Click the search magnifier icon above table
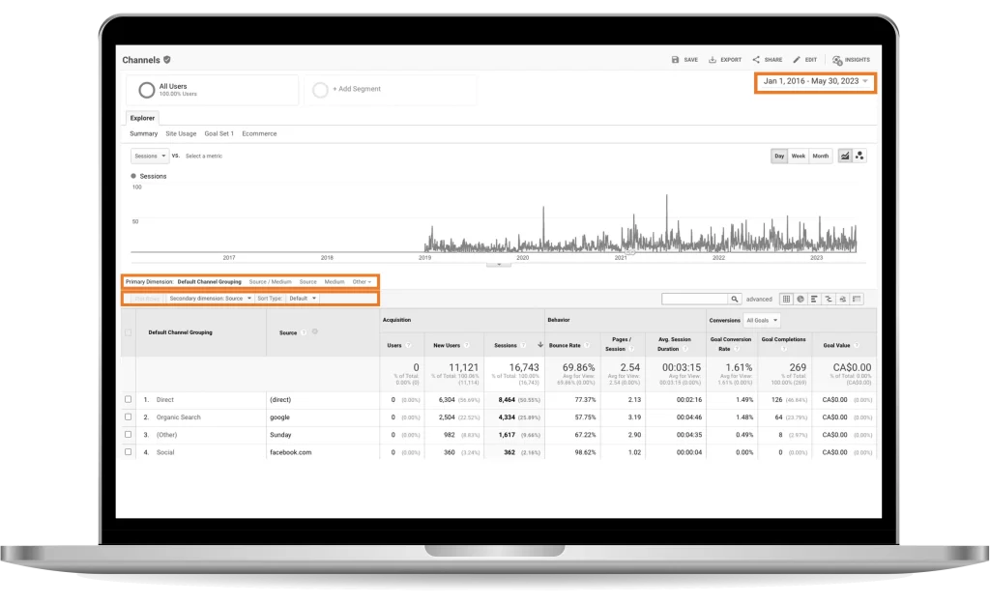990x603 pixels. 735,300
